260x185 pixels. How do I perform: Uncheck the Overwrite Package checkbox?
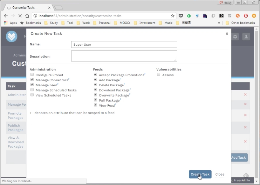[x=95, y=95]
